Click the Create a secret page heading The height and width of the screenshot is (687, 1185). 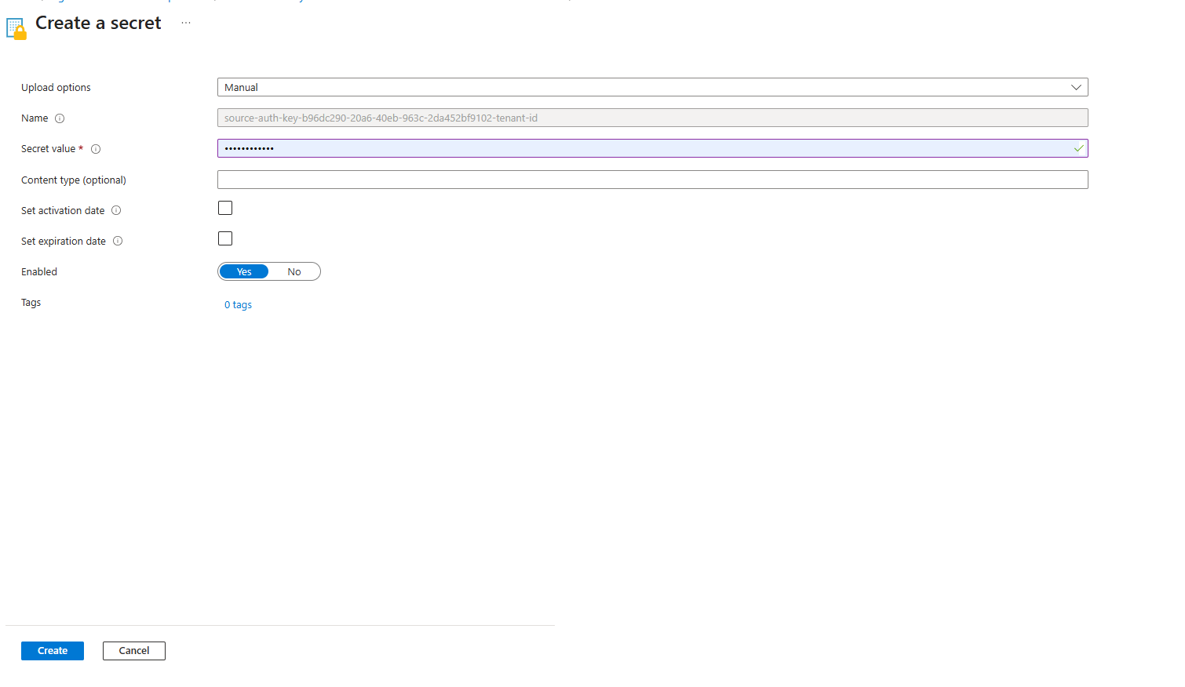[98, 24]
